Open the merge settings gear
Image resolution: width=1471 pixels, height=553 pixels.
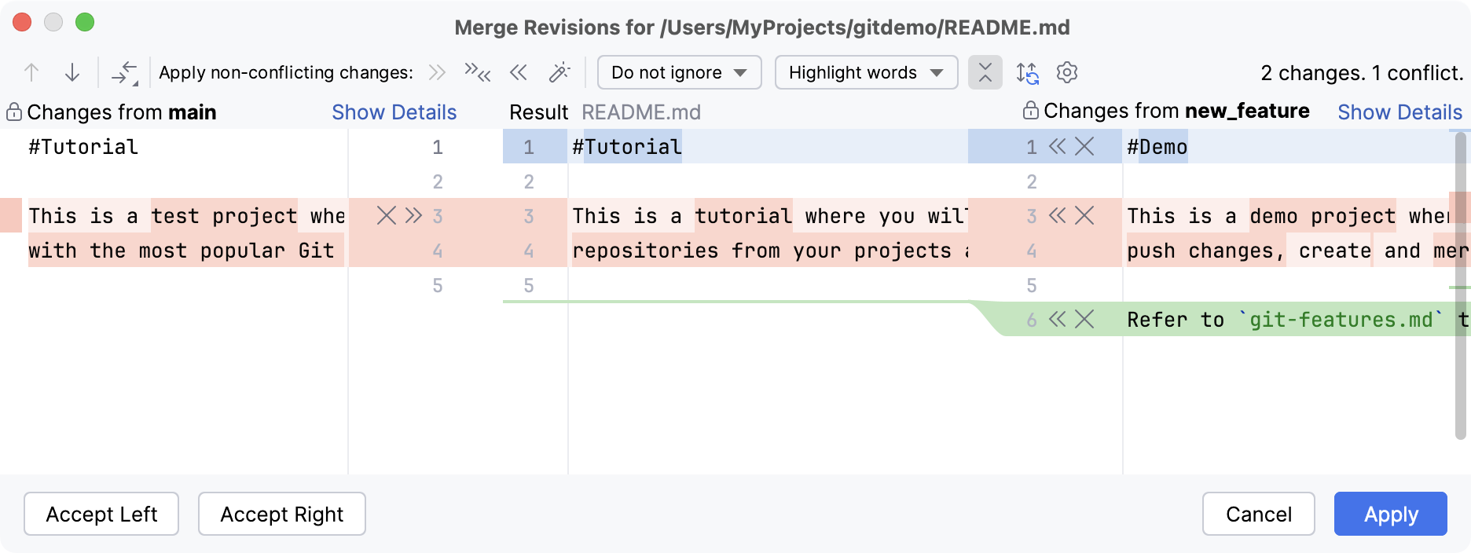1066,72
